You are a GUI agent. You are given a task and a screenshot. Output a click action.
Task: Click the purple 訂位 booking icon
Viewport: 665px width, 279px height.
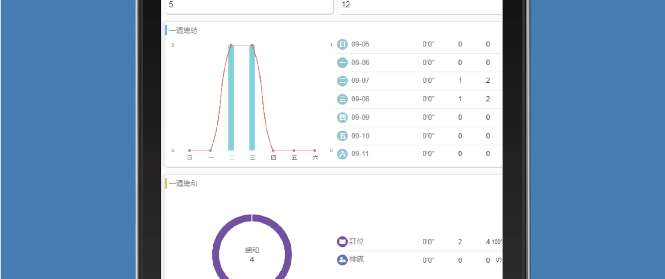[342, 242]
